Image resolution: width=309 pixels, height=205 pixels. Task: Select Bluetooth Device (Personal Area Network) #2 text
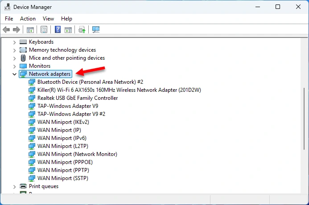tap(90, 82)
